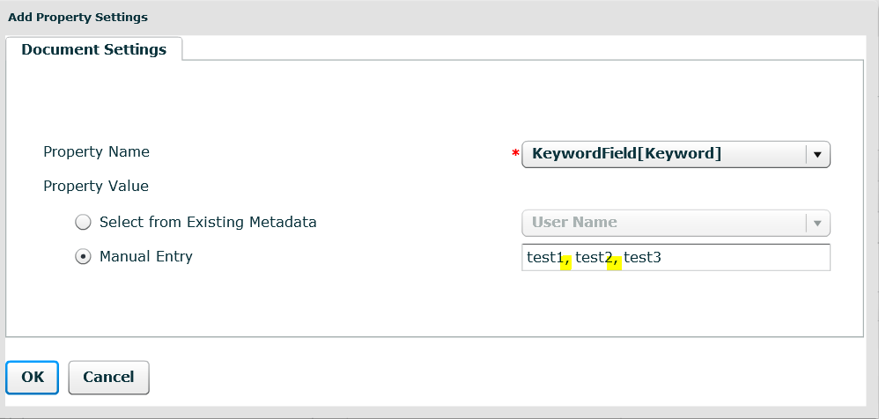The height and width of the screenshot is (419, 879).
Task: Click the arrow beside KeywordField[Keyword]
Action: click(x=817, y=155)
